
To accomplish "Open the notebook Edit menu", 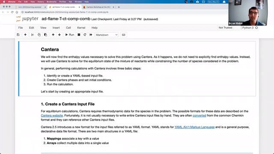I will click(x=31, y=28).
